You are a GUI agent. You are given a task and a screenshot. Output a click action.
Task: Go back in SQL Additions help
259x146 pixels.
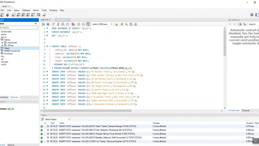[230, 24]
